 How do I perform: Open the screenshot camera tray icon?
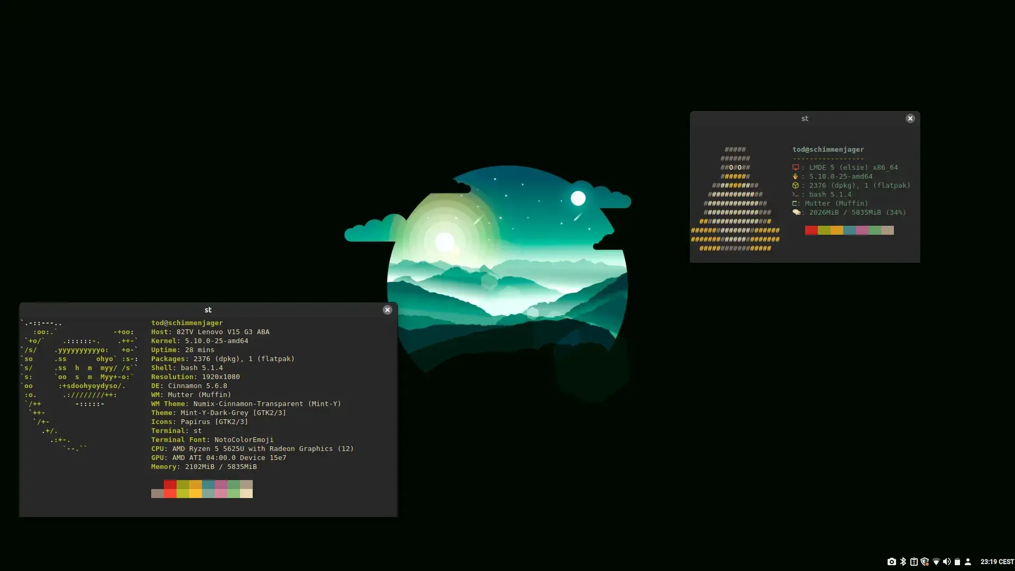(891, 561)
